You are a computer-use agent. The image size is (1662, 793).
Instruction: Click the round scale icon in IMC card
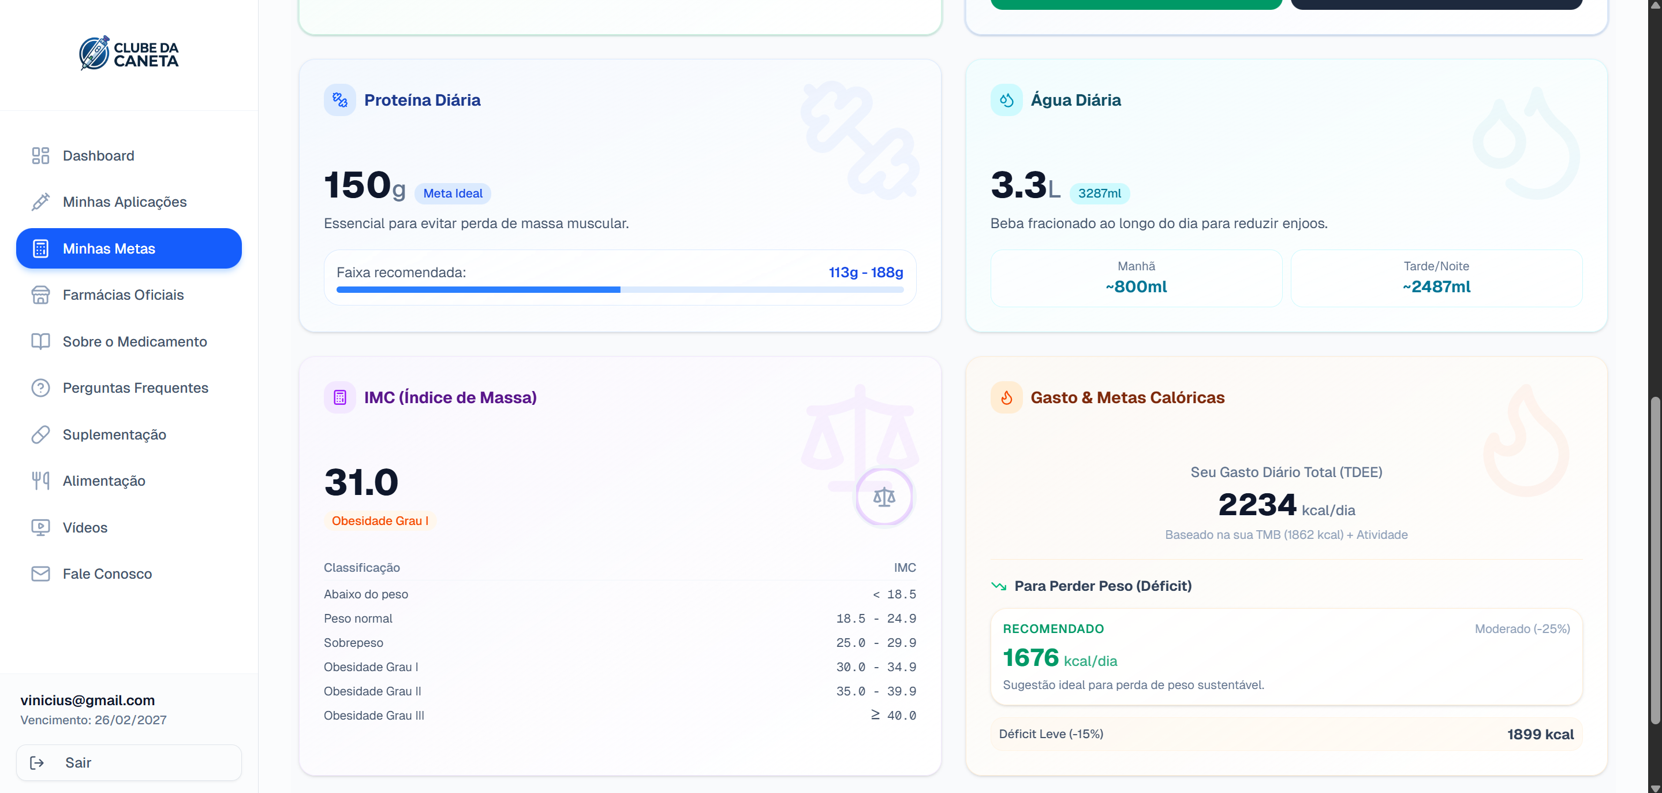point(884,497)
